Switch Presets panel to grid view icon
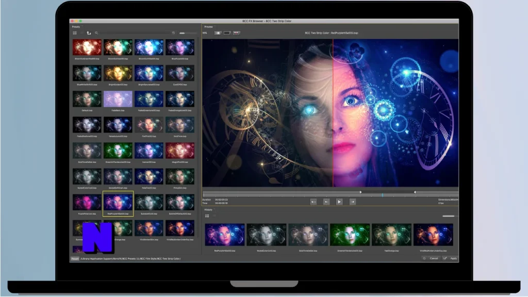Viewport: 528px width, 297px height. (75, 33)
